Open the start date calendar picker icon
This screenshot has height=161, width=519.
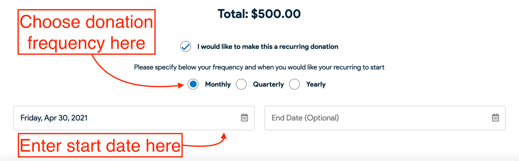[244, 118]
